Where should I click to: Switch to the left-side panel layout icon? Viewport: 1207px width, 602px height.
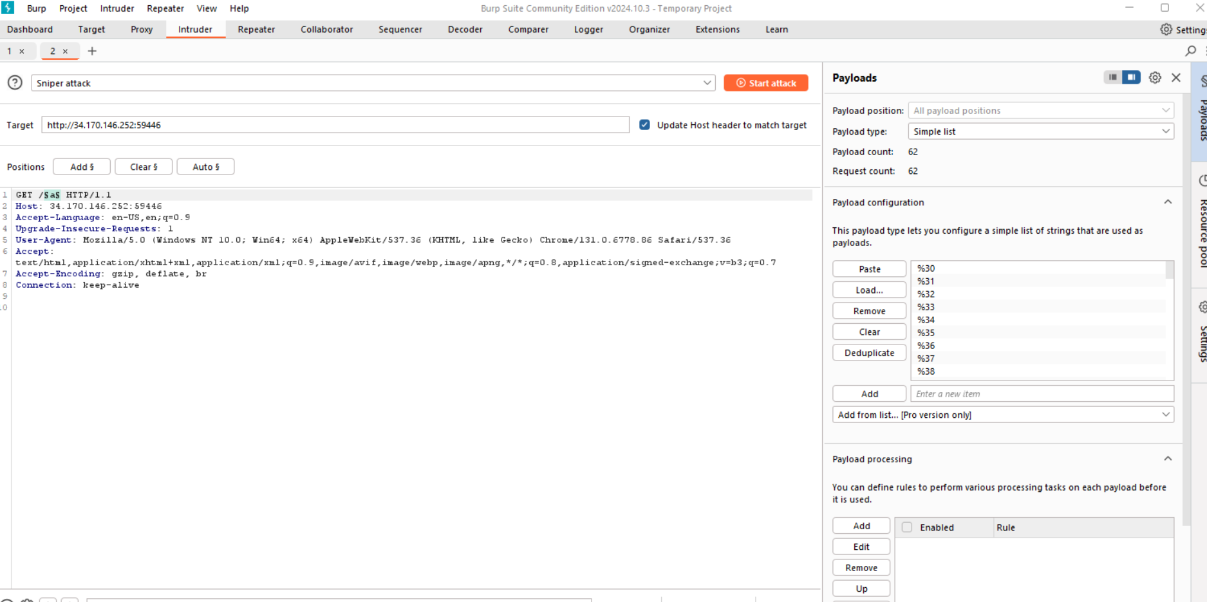coord(1112,77)
